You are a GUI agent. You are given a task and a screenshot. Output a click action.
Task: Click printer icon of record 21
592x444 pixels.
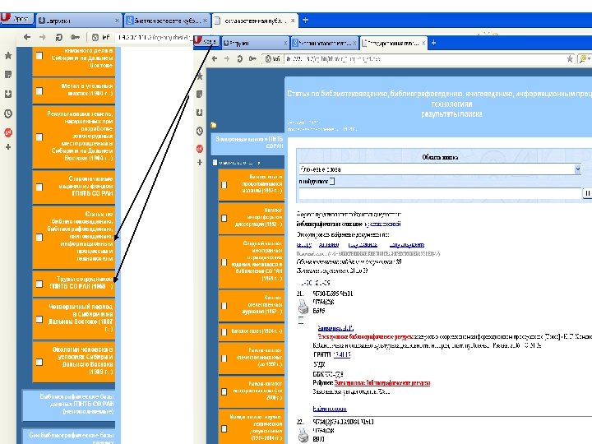(303, 306)
